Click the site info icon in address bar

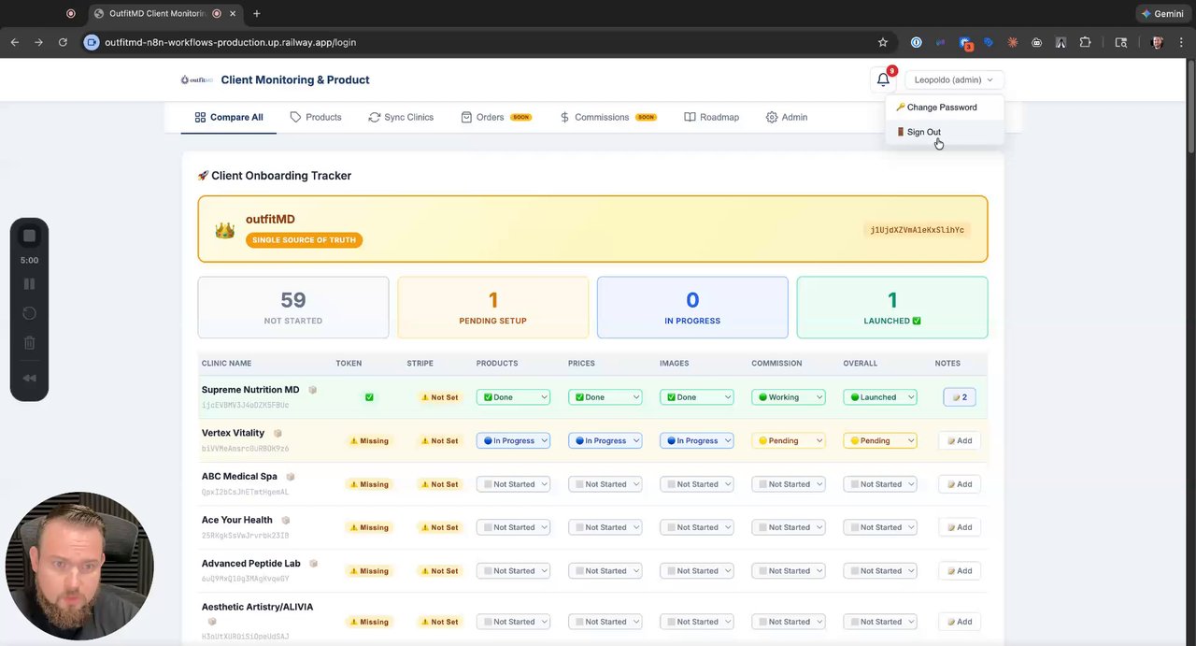[92, 42]
